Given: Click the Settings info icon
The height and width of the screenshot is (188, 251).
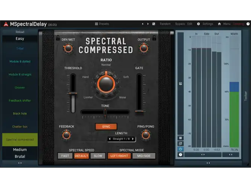Looking at the screenshot, I should coord(198,24).
